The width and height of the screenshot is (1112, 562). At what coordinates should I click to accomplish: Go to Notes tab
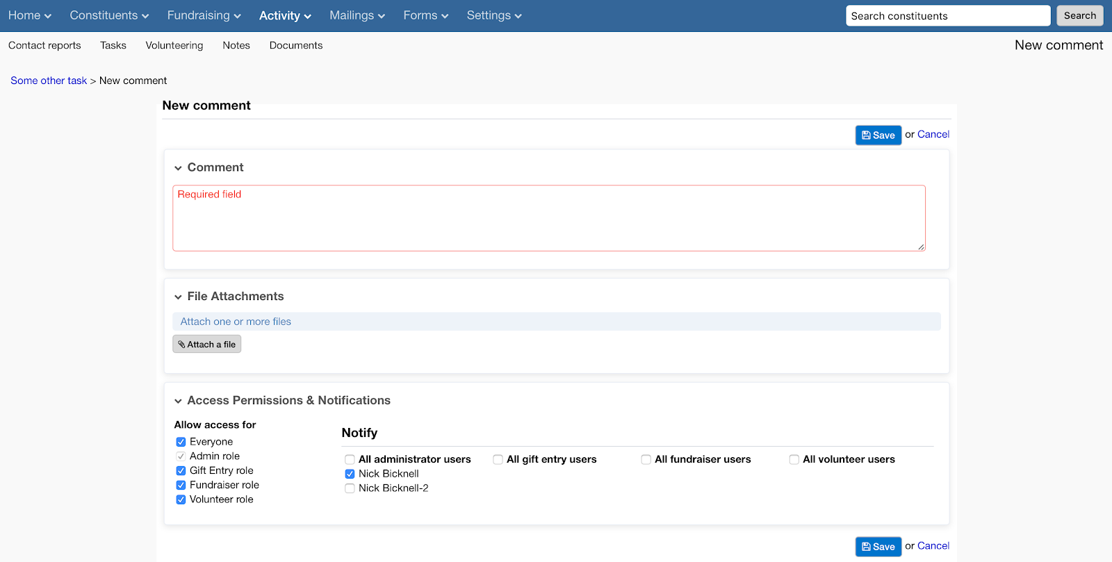[x=236, y=45]
